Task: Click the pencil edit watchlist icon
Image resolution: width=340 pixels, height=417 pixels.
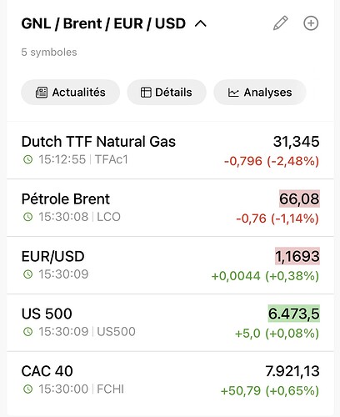Action: click(281, 23)
